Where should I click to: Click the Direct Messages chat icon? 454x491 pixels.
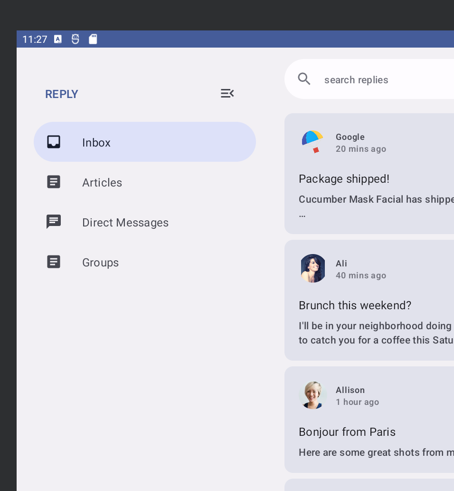pos(54,222)
